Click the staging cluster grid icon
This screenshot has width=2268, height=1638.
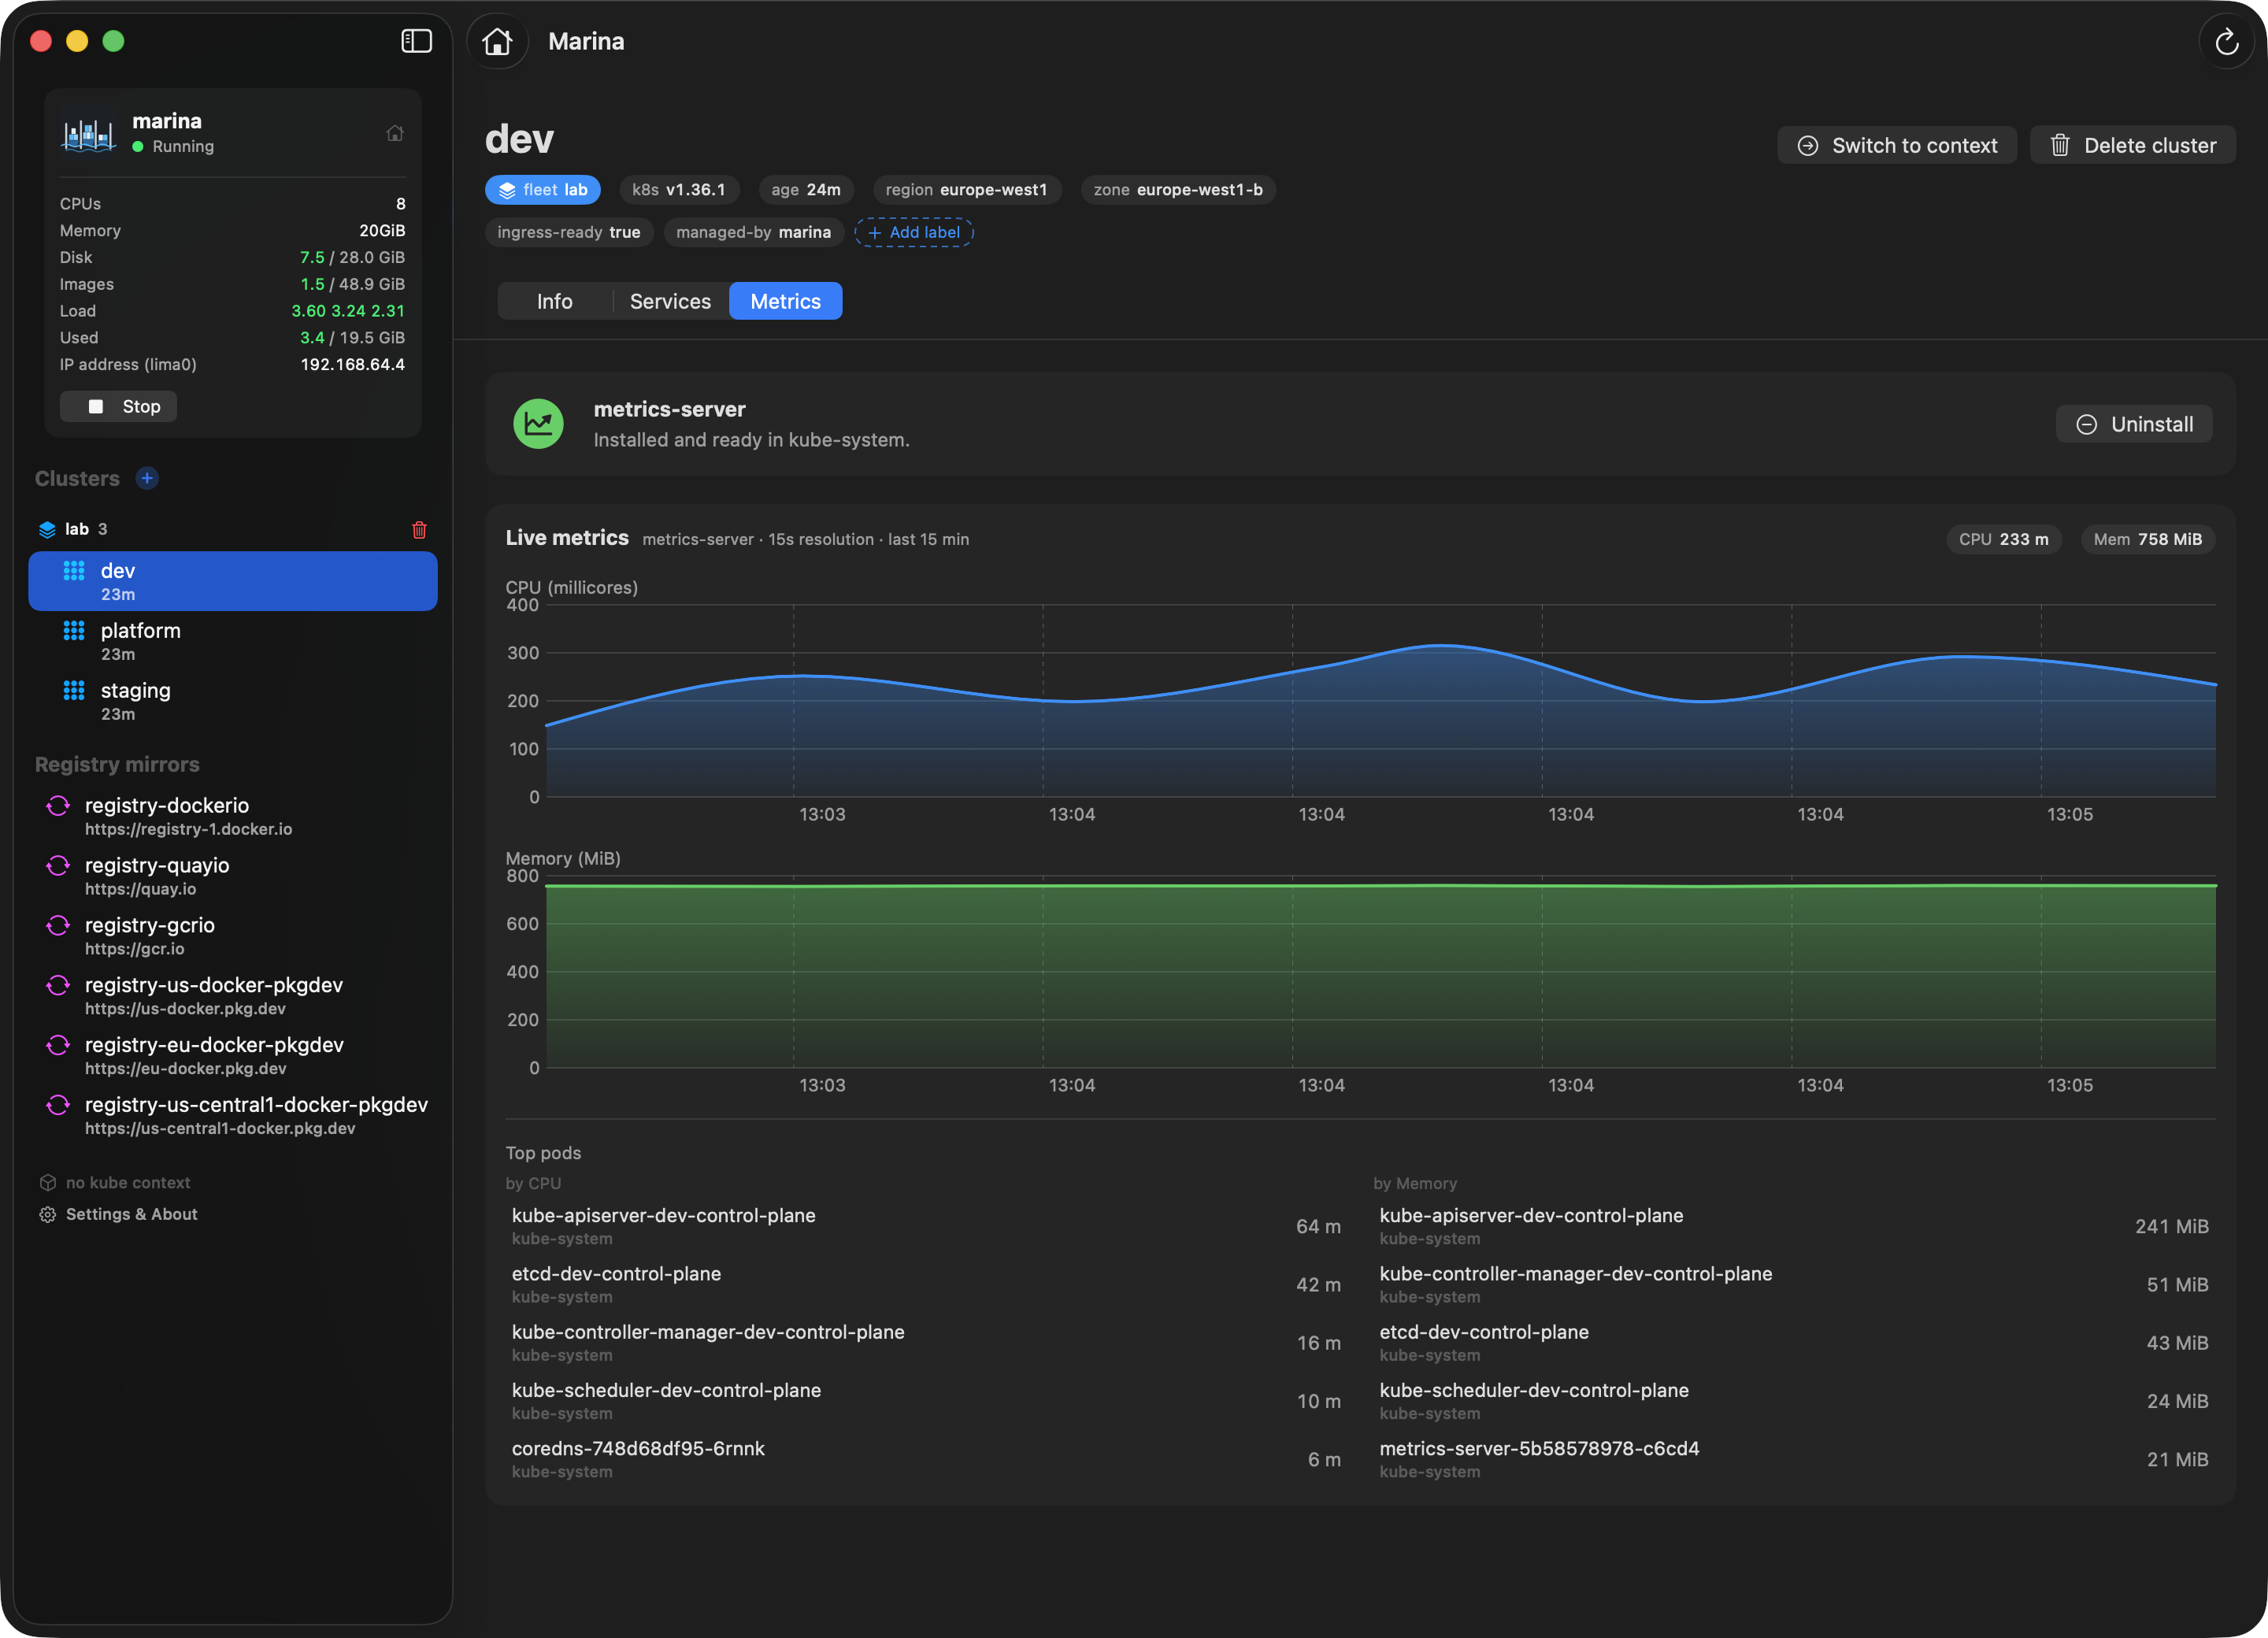point(74,691)
